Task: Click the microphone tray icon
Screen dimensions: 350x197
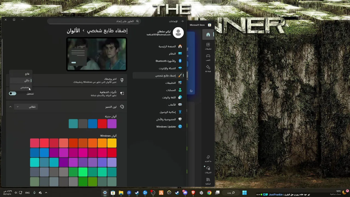Action: pyautogui.click(x=34, y=193)
